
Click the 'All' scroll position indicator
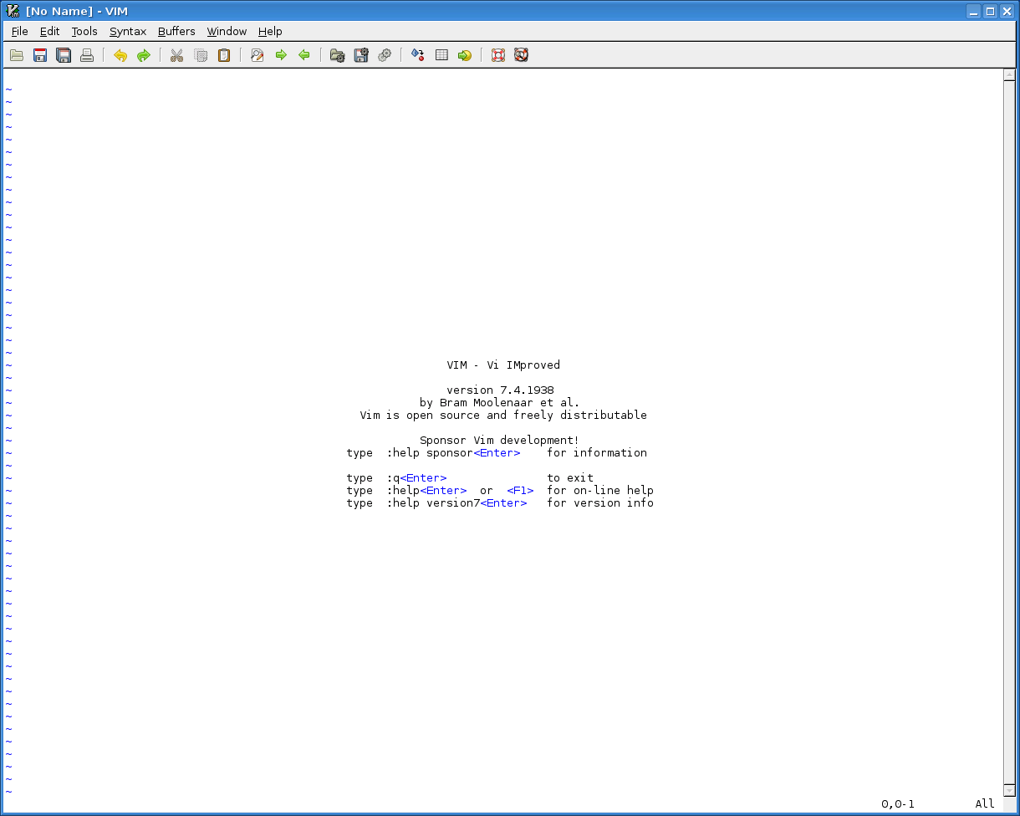pyautogui.click(x=985, y=804)
